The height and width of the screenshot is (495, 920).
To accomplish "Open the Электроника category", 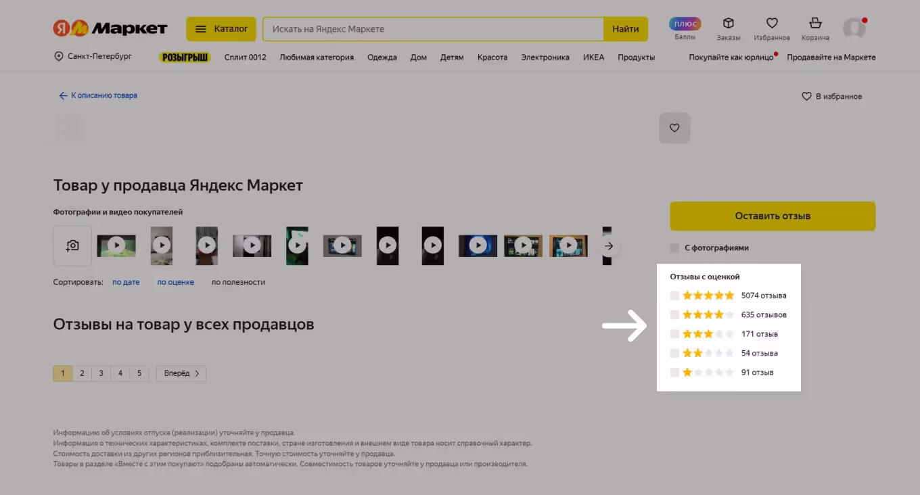I will click(x=545, y=57).
